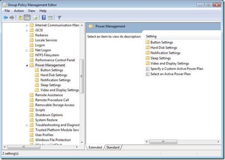The width and height of the screenshot is (225, 160).
Task: Select Notification Settings in the tree
Action: coord(55,80)
